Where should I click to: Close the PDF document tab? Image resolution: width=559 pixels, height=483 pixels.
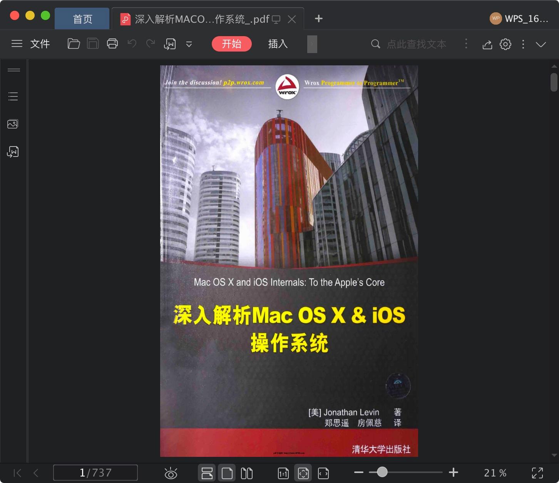[x=292, y=19]
